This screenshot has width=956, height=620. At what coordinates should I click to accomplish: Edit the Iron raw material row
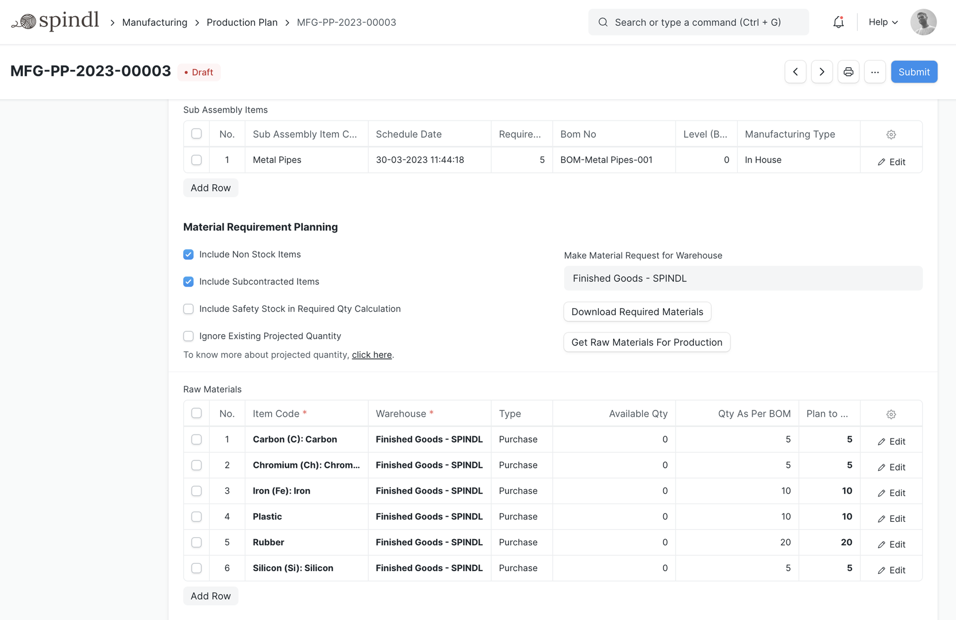pyautogui.click(x=891, y=493)
